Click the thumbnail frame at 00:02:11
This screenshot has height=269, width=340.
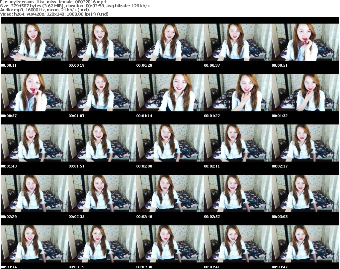[x=238, y=143]
